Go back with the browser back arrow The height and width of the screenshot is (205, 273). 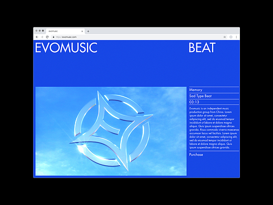pyautogui.click(x=37, y=37)
